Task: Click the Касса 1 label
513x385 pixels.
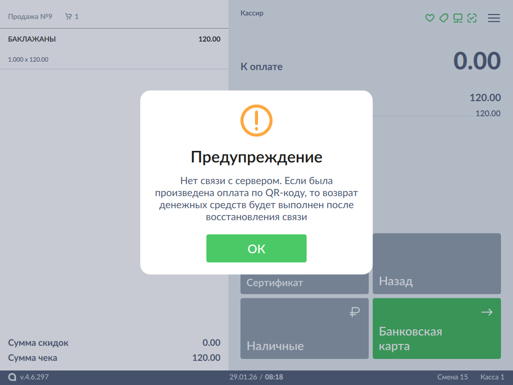Action: (x=492, y=377)
